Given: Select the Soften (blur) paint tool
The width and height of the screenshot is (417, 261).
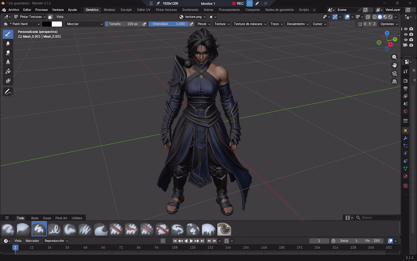Looking at the screenshot, I should tap(8, 43).
